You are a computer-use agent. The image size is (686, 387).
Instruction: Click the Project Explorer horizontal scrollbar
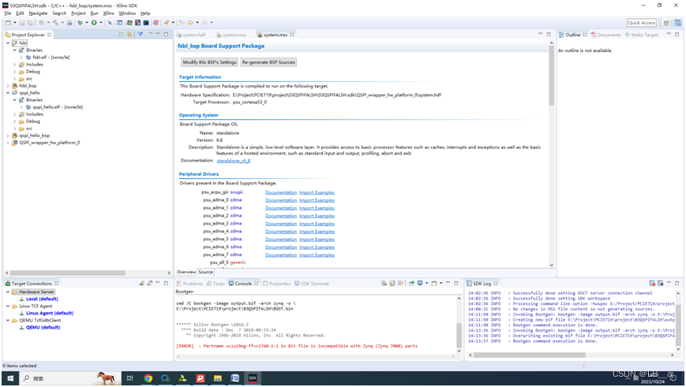pos(68,273)
